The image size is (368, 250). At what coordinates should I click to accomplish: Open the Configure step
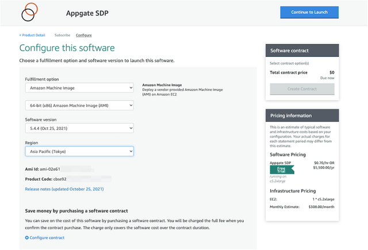[84, 35]
